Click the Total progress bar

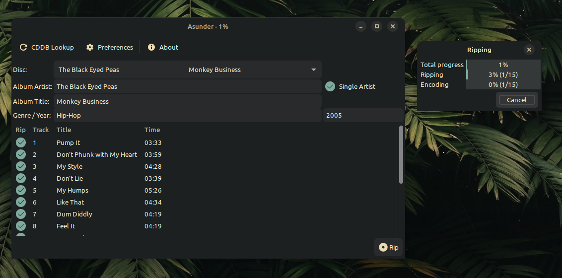coord(503,65)
